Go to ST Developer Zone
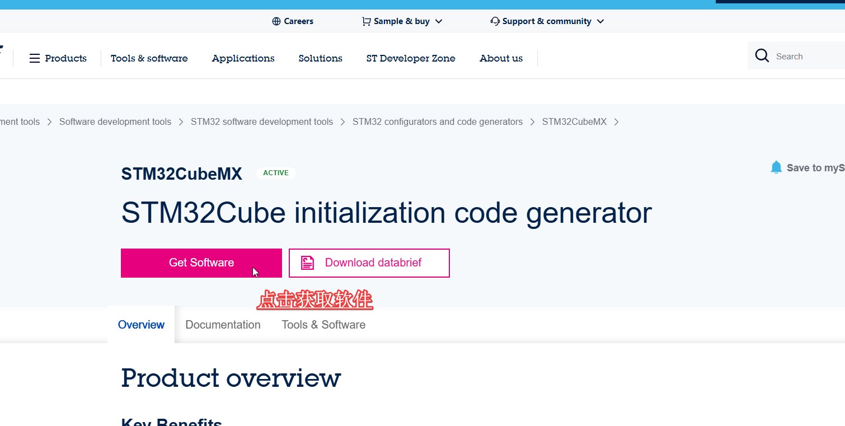This screenshot has width=845, height=426. [x=411, y=58]
